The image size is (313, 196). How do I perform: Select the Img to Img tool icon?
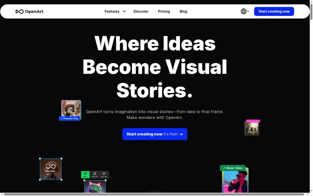click(x=104, y=174)
